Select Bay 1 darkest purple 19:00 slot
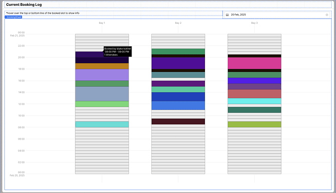The height and width of the screenshot is (193, 336). click(102, 60)
